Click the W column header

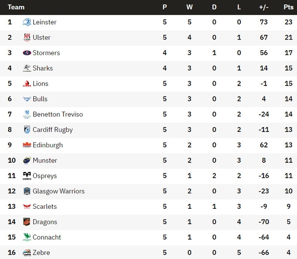190,7
